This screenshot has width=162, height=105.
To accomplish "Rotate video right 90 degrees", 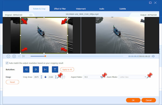I will tap(36, 69).
